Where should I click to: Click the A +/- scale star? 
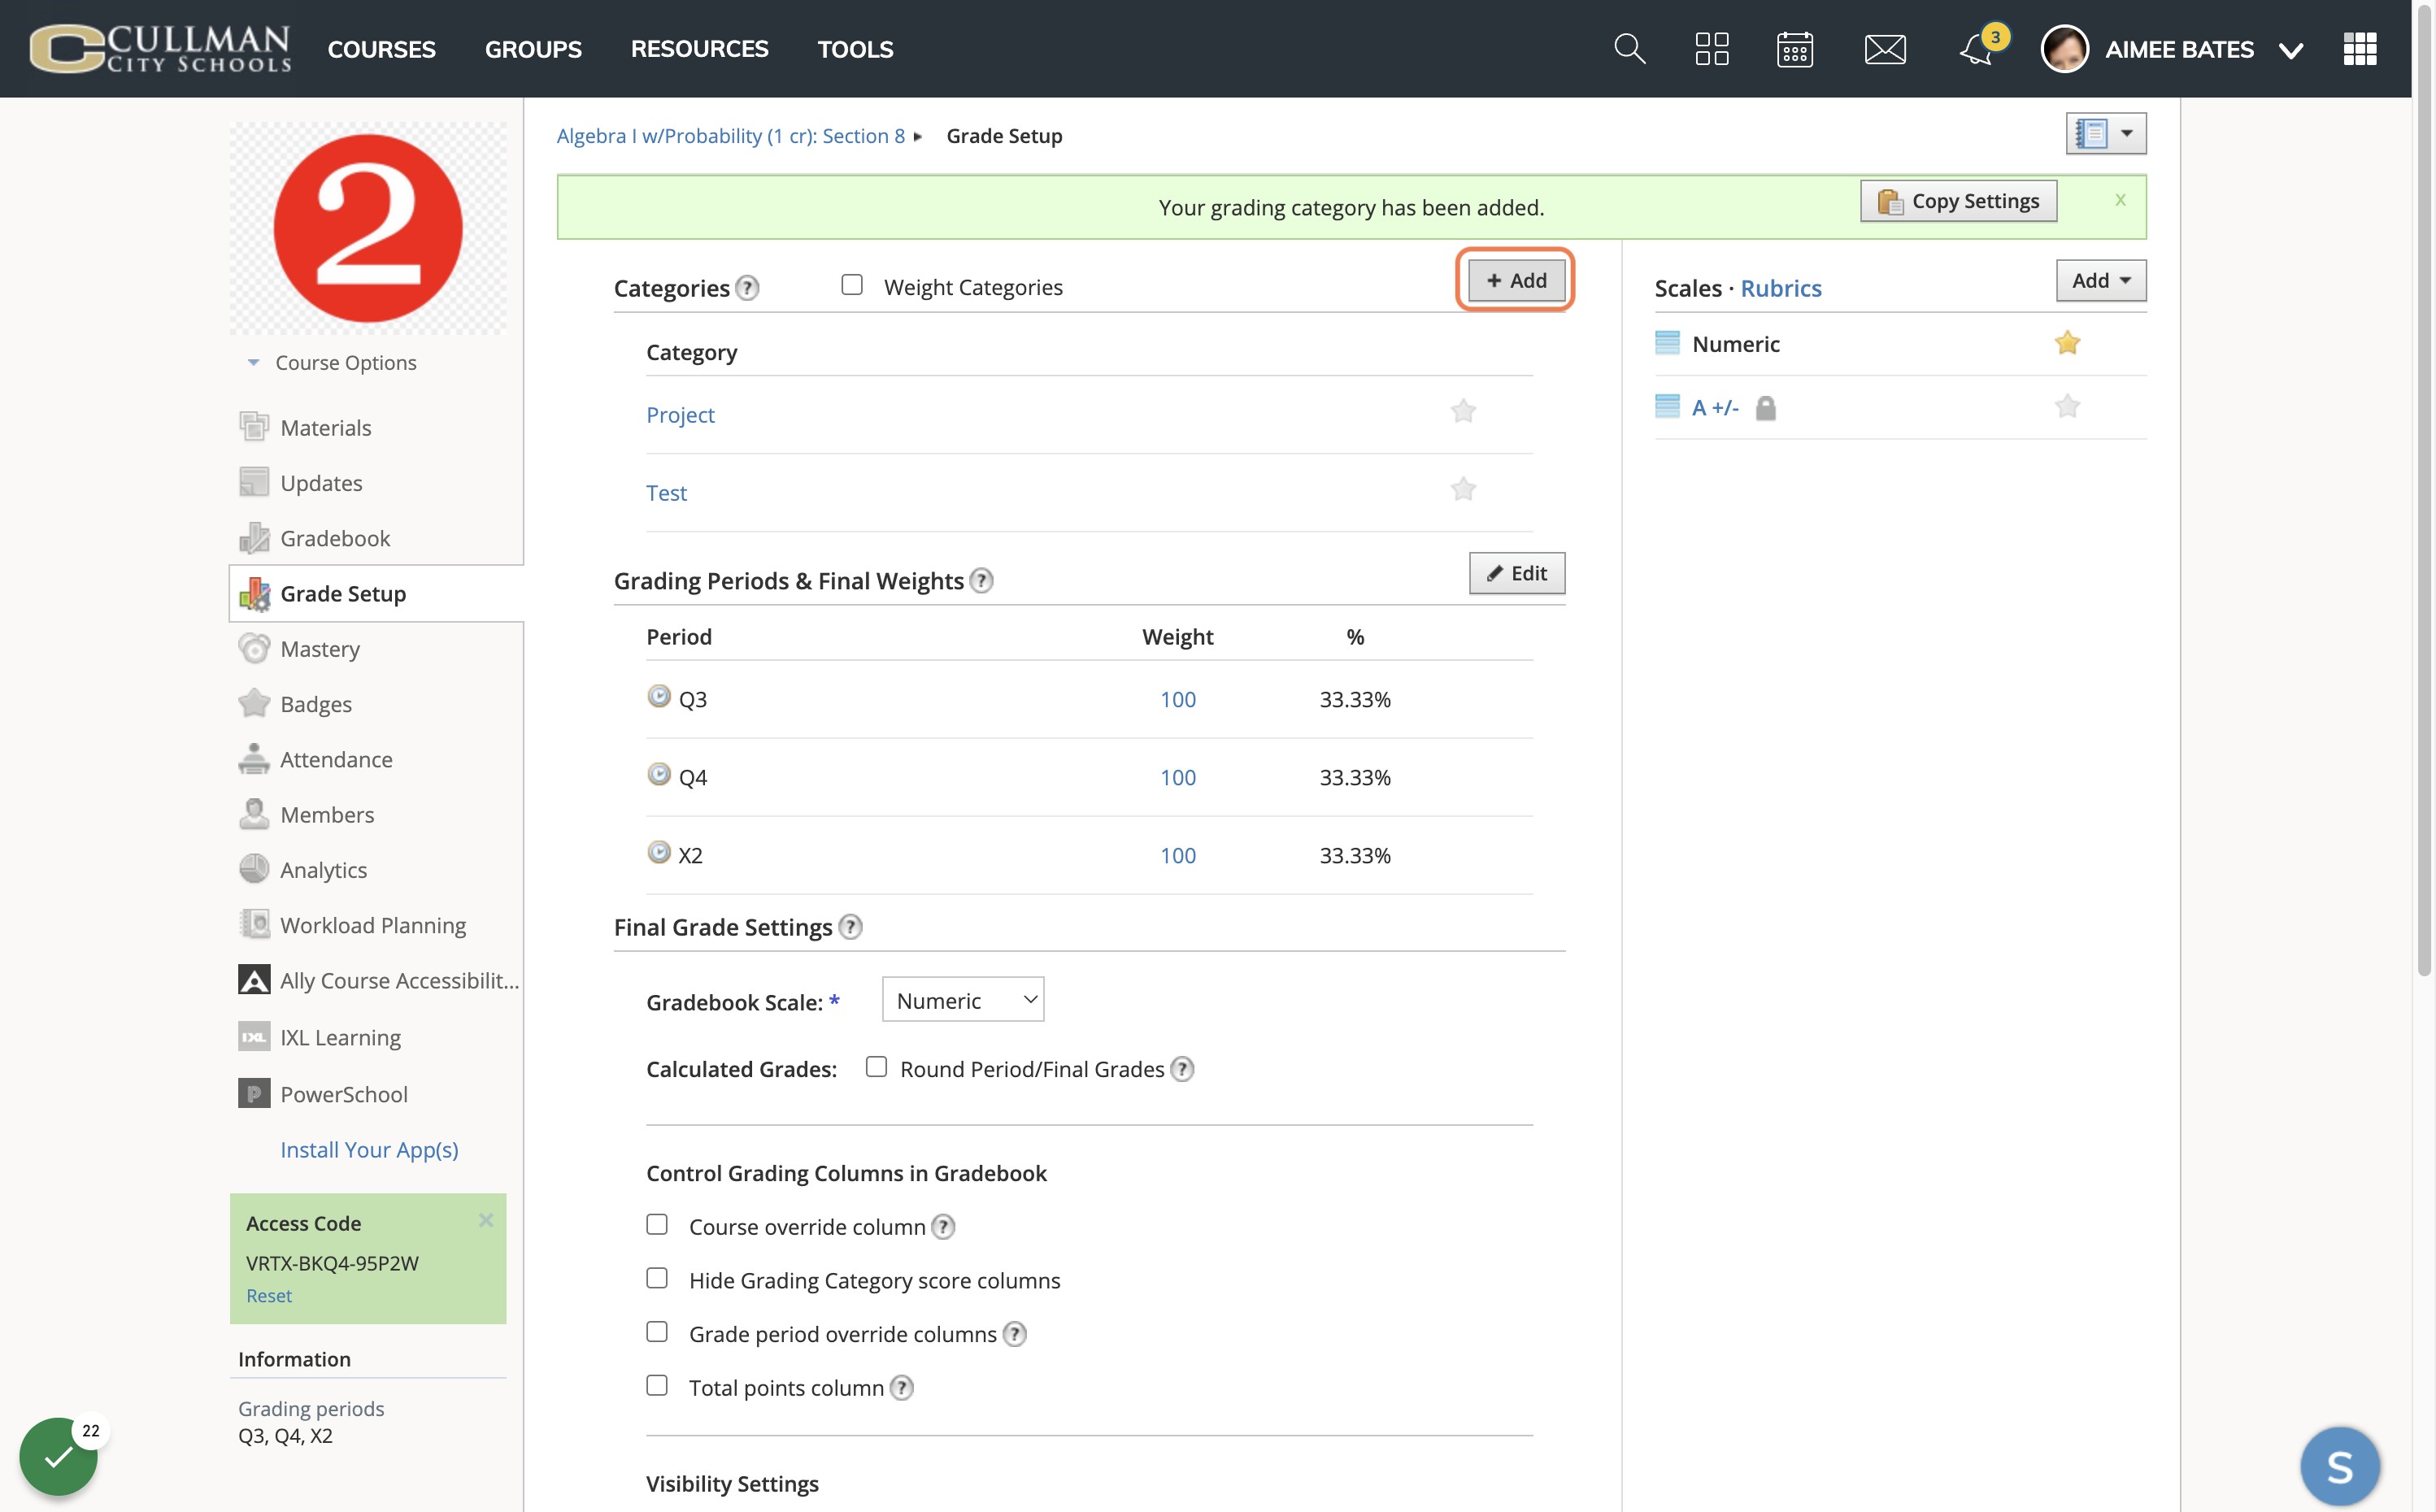2067,406
